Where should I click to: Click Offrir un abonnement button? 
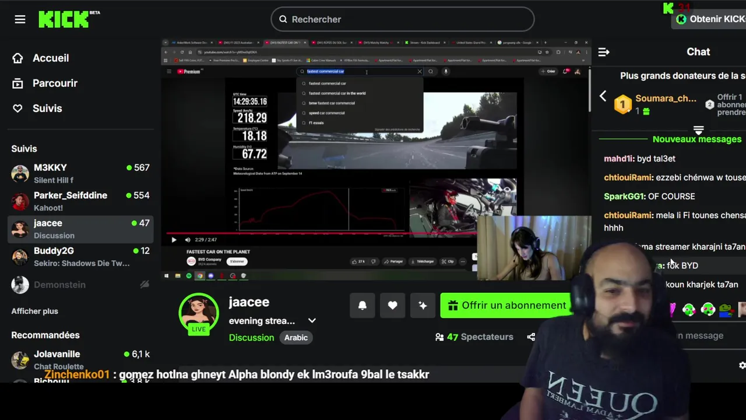[x=506, y=306]
